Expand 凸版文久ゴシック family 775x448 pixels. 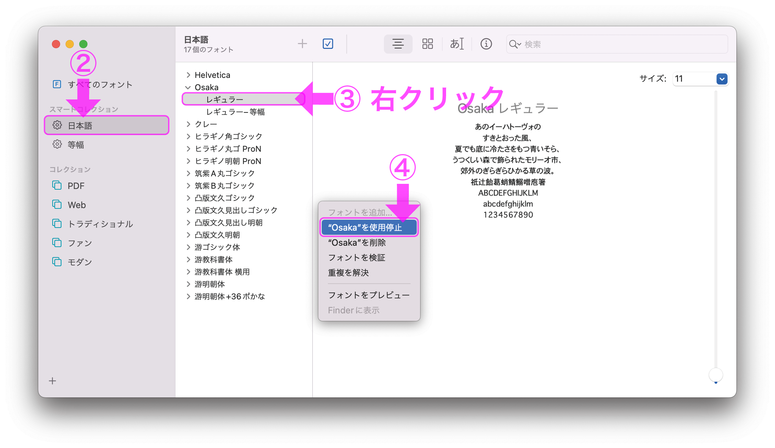188,198
